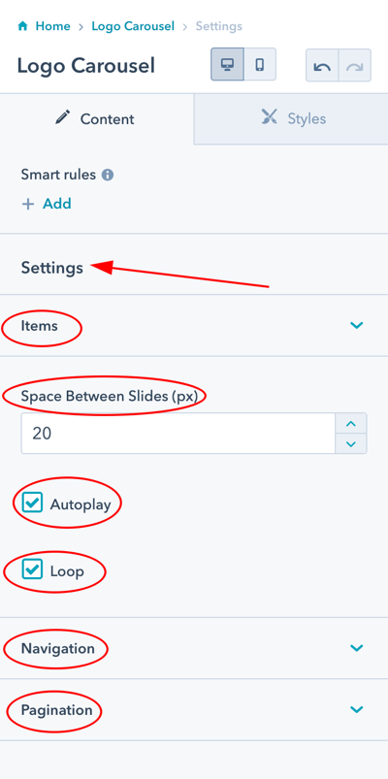
Task: Click the undo arrow icon
Action: [x=322, y=65]
